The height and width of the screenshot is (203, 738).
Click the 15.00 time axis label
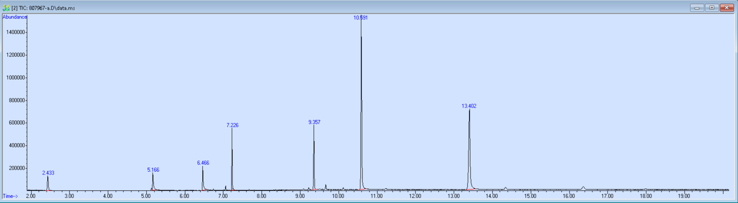[x=530, y=196]
